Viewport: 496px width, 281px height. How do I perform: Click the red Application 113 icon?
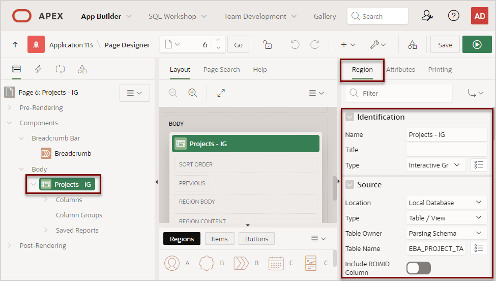point(36,45)
